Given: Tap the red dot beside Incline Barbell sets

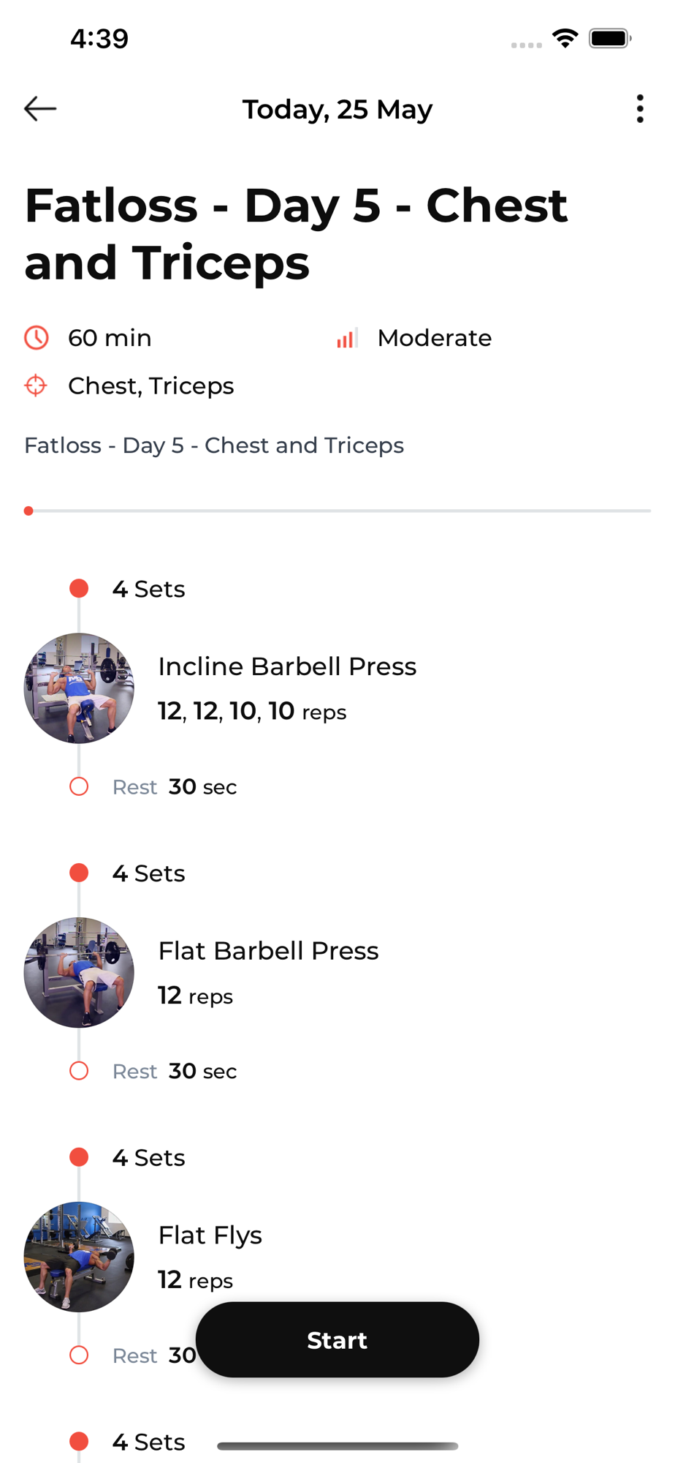Looking at the screenshot, I should 79,589.
